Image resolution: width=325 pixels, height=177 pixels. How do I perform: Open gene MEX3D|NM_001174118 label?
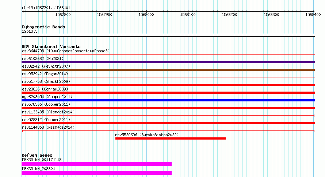pyautogui.click(x=42, y=160)
